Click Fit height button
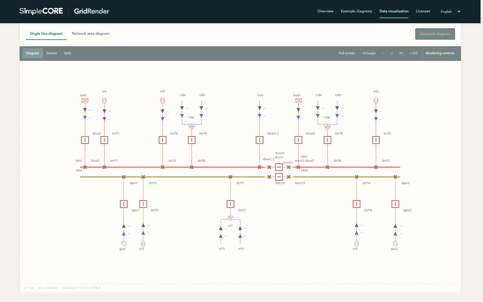The image size is (483, 302). click(x=369, y=53)
